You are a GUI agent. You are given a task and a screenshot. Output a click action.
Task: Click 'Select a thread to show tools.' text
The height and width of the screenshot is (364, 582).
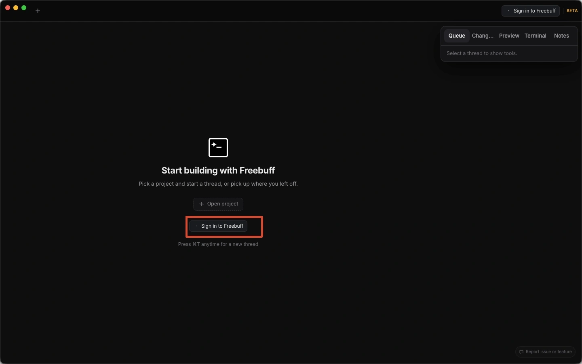coord(482,53)
